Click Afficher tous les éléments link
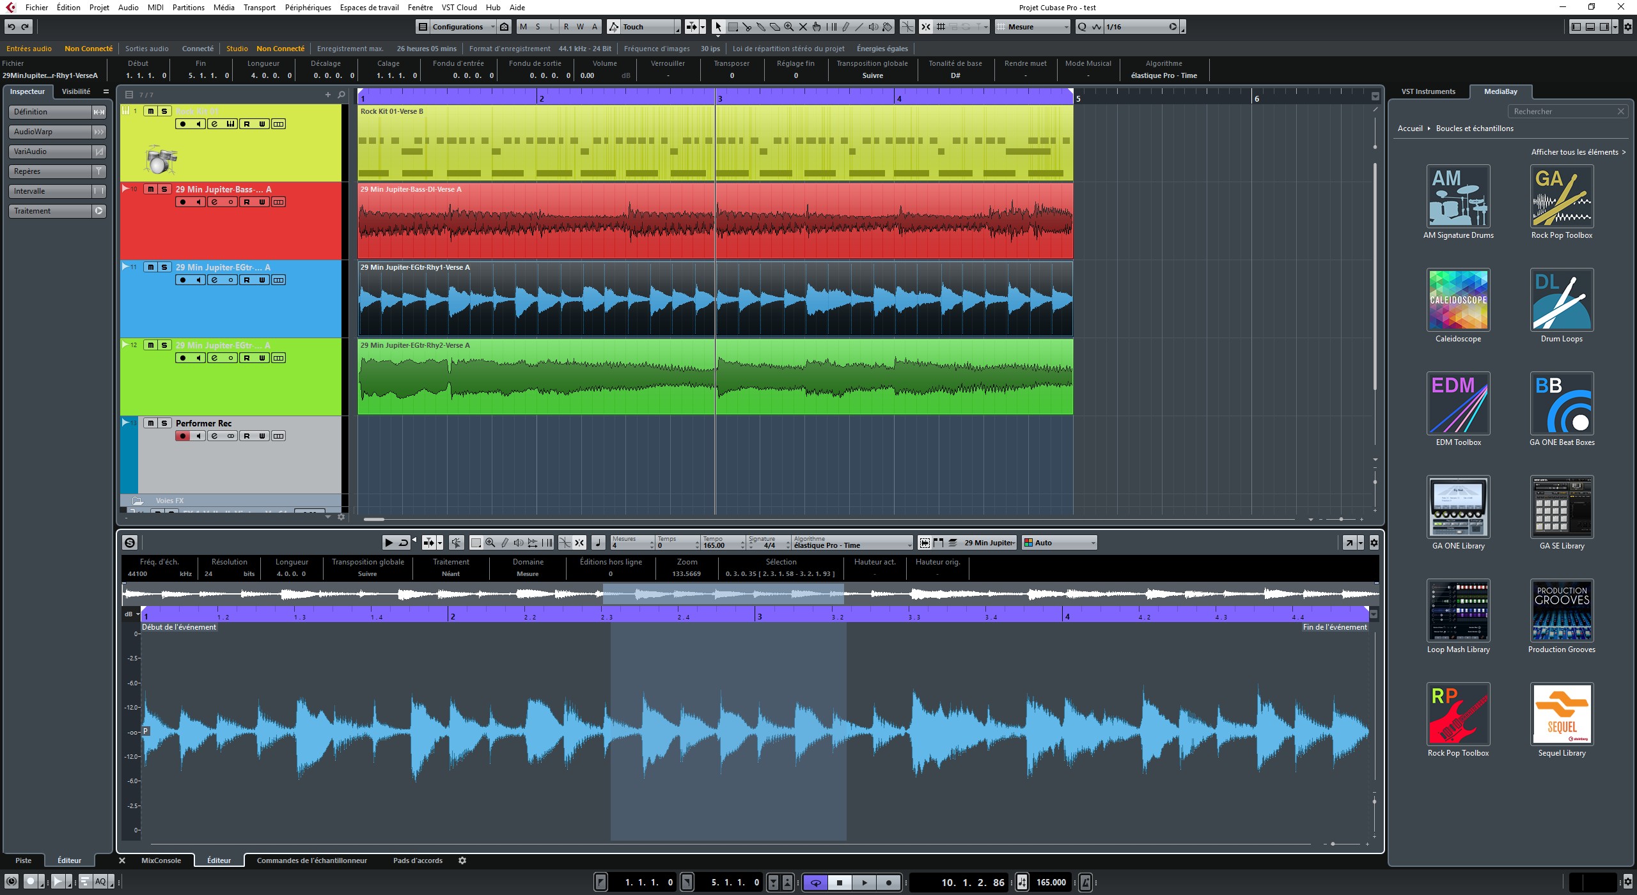This screenshot has width=1637, height=895. click(x=1578, y=152)
